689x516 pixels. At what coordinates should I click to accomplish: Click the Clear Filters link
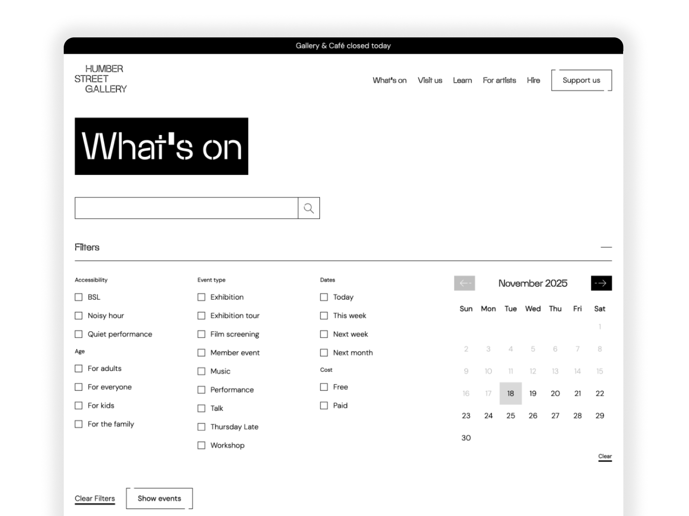tap(95, 498)
